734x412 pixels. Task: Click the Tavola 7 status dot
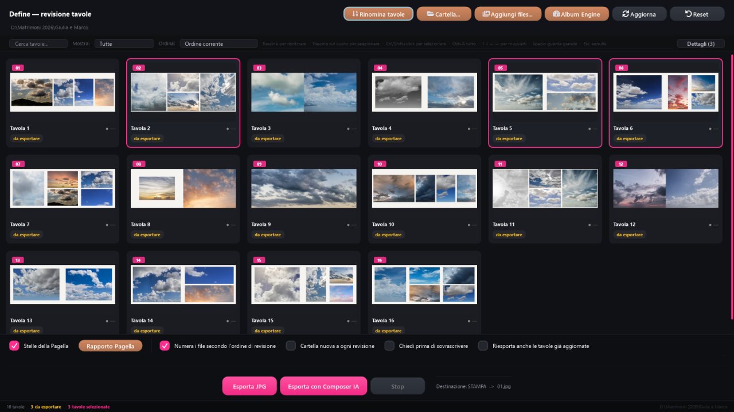(107, 225)
